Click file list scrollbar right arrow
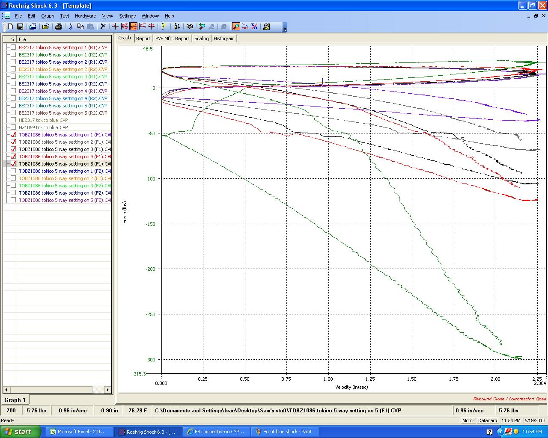This screenshot has width=548, height=438. 108,390
